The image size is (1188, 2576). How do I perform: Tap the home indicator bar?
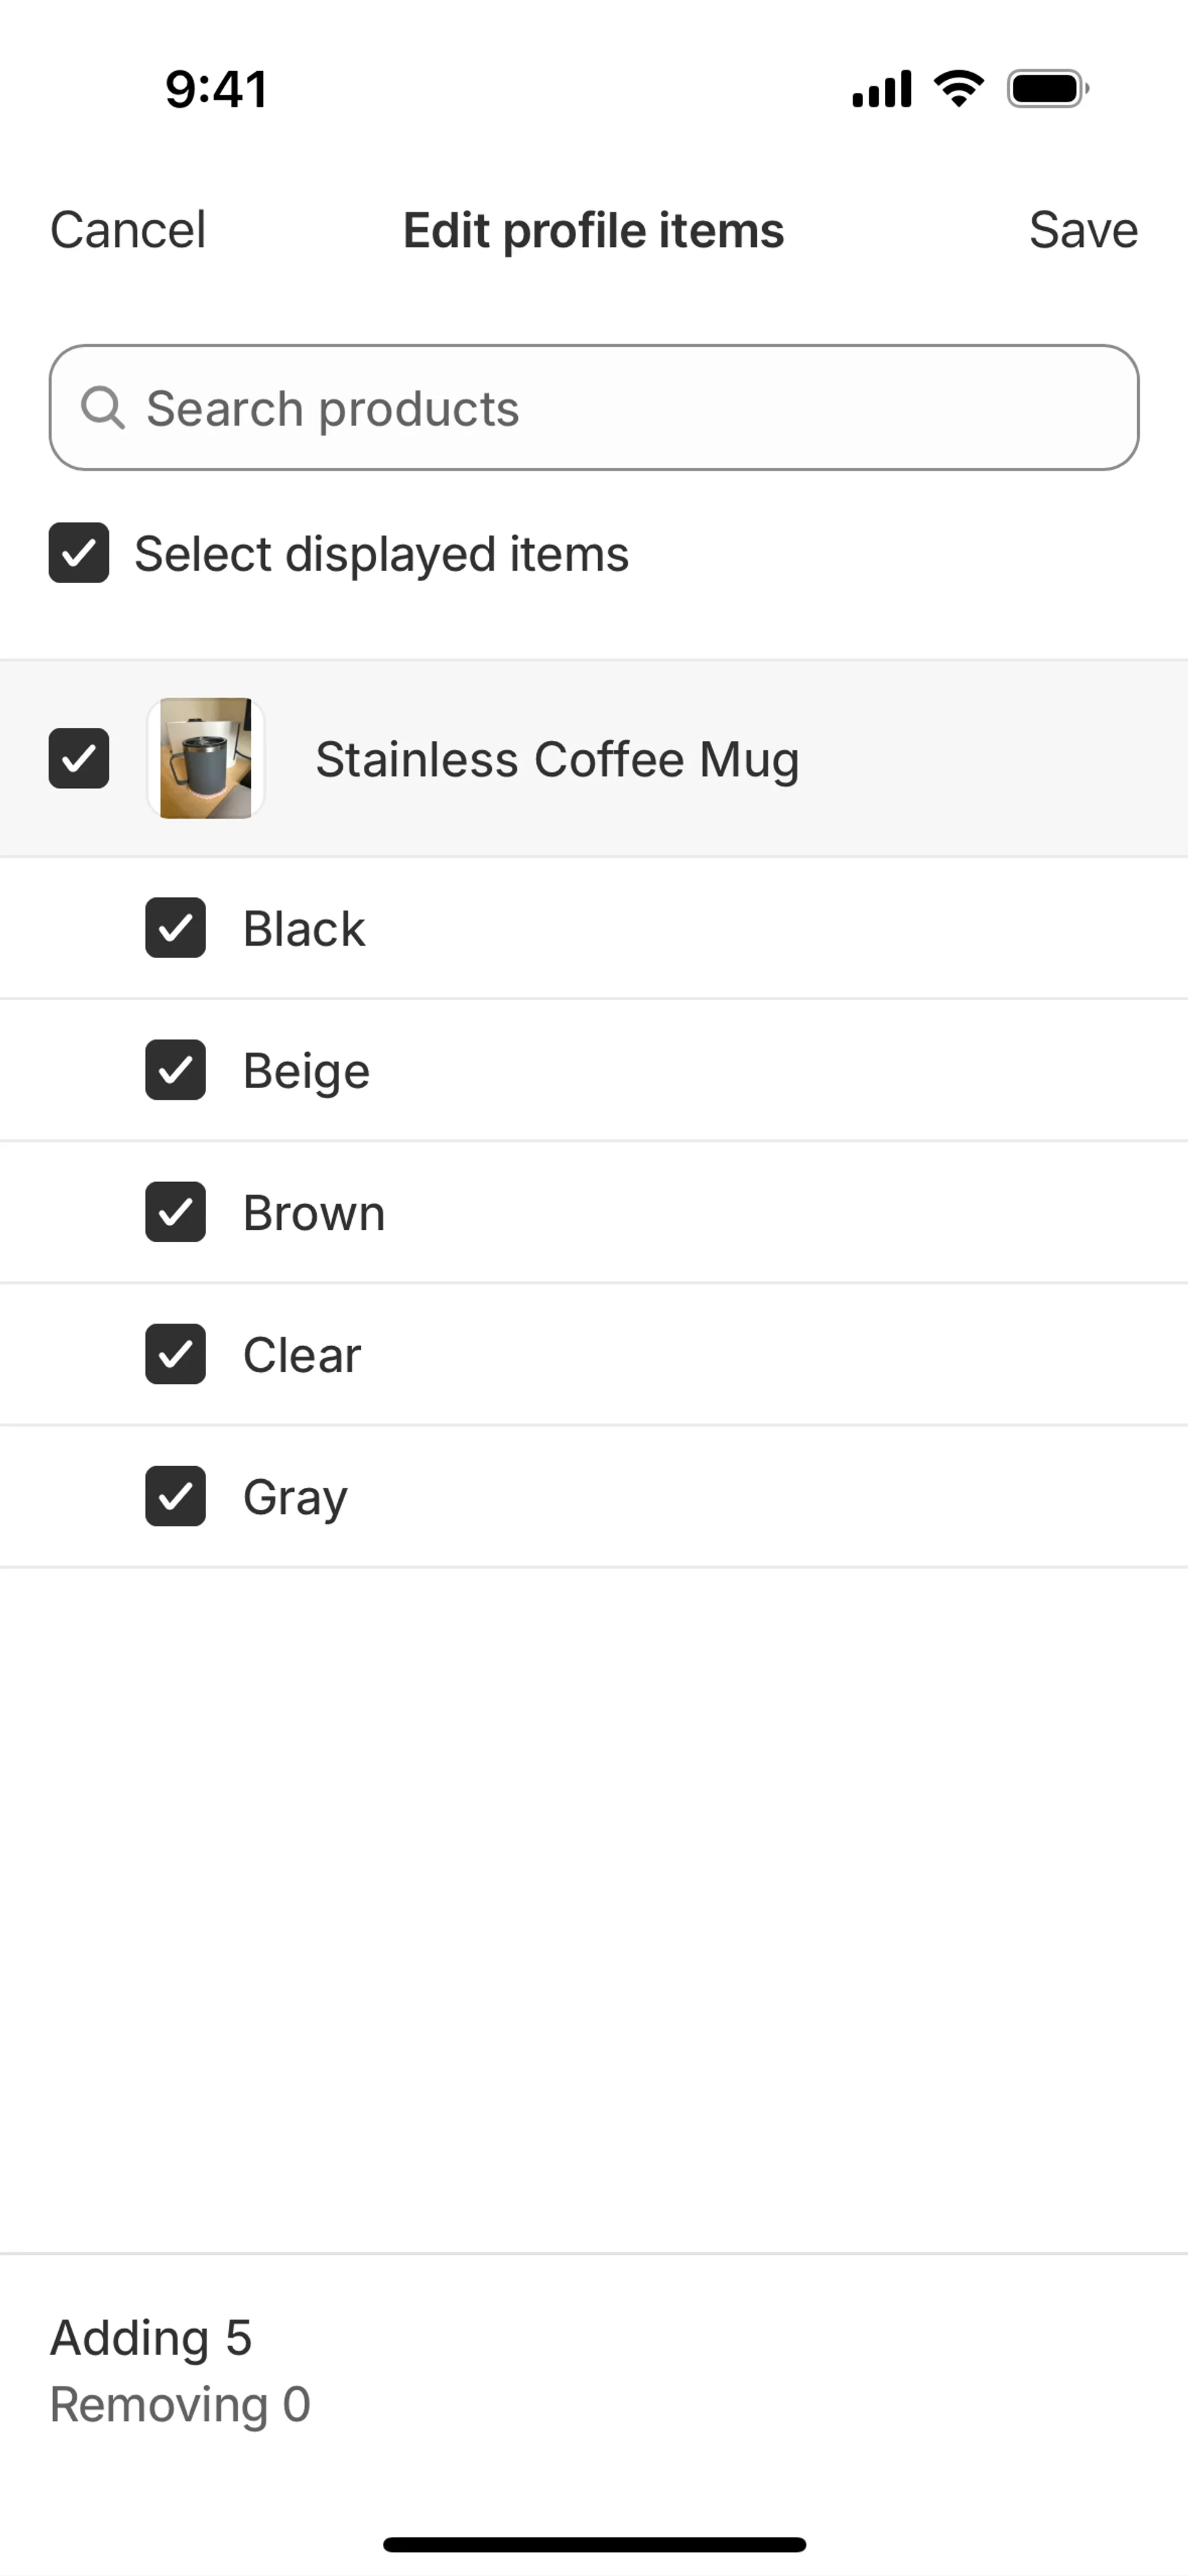[594, 2544]
